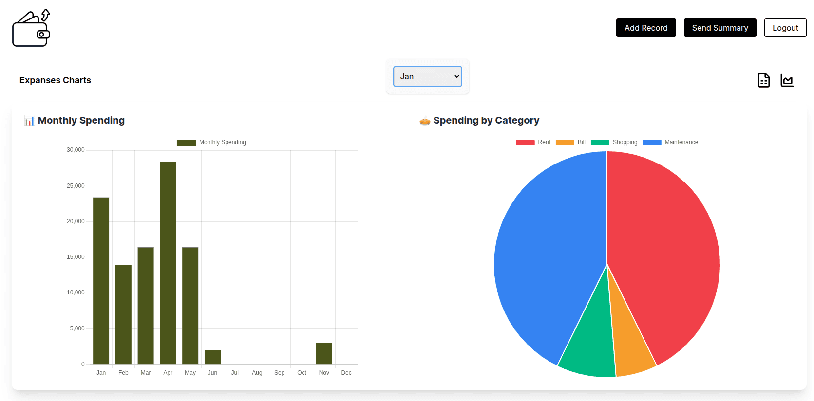
Task: Switch to the line chart view icon
Action: coord(787,80)
